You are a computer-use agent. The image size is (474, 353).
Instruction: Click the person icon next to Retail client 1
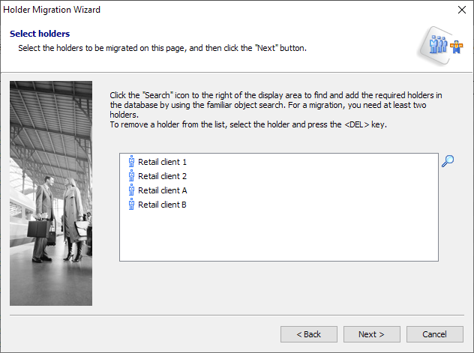coord(131,162)
